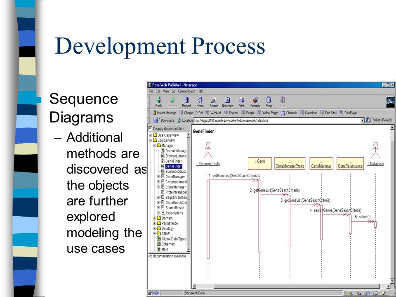Click the GenePersistence object box

pyautogui.click(x=350, y=163)
